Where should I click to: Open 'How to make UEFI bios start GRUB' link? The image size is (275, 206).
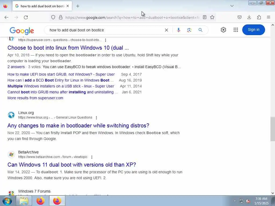(x=61, y=75)
